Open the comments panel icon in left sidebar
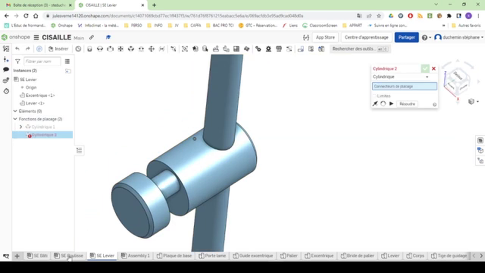This screenshot has height=273, width=485. pyautogui.click(x=6, y=70)
